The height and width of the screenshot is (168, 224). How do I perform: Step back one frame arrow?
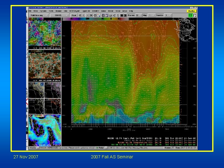click(x=84, y=15)
